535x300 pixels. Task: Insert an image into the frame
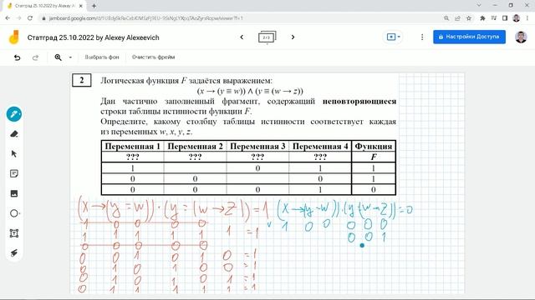point(14,193)
